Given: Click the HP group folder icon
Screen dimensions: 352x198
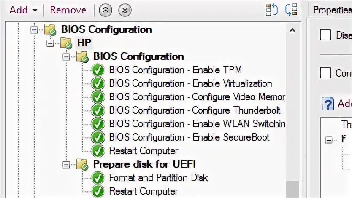Looking at the screenshot, I should coord(66,43).
